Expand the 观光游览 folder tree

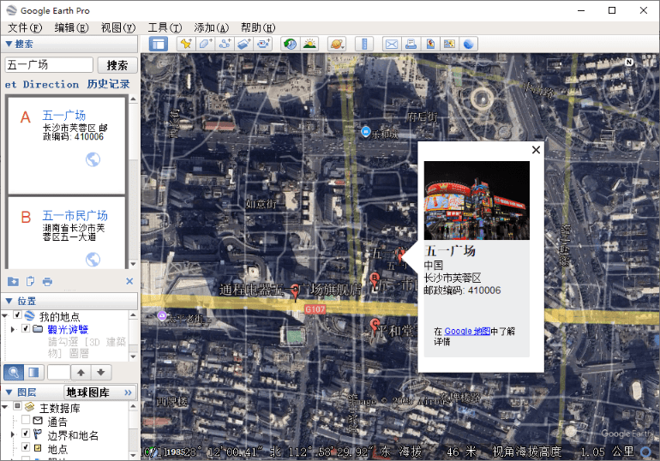tap(13, 329)
